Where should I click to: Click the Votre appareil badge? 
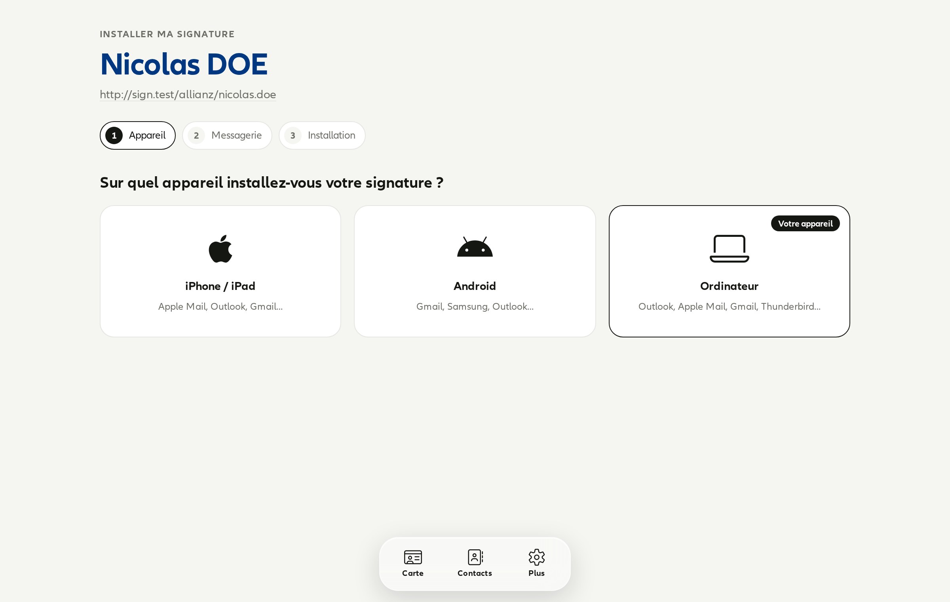click(x=805, y=223)
